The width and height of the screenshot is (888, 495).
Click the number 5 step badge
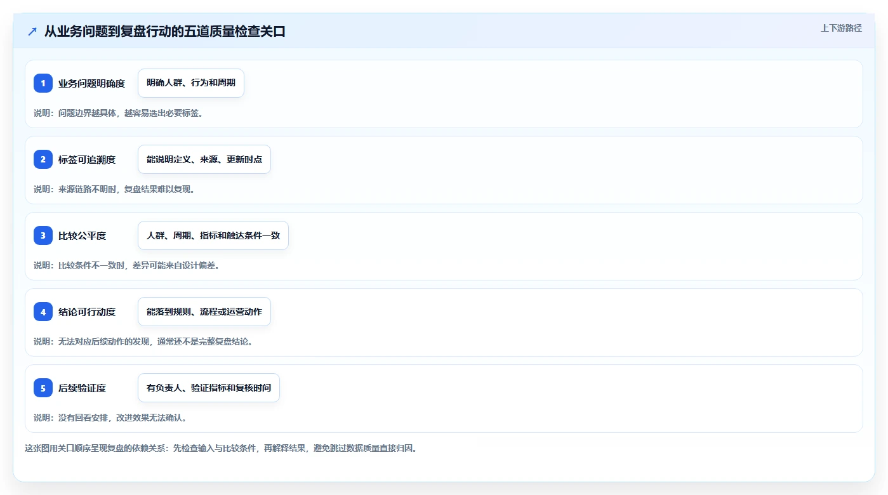pos(43,388)
